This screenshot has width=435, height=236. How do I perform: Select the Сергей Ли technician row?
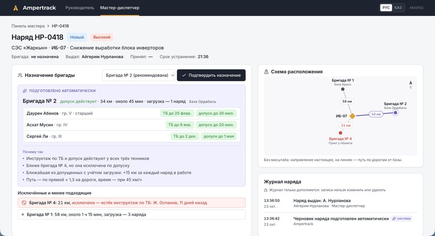[131, 136]
